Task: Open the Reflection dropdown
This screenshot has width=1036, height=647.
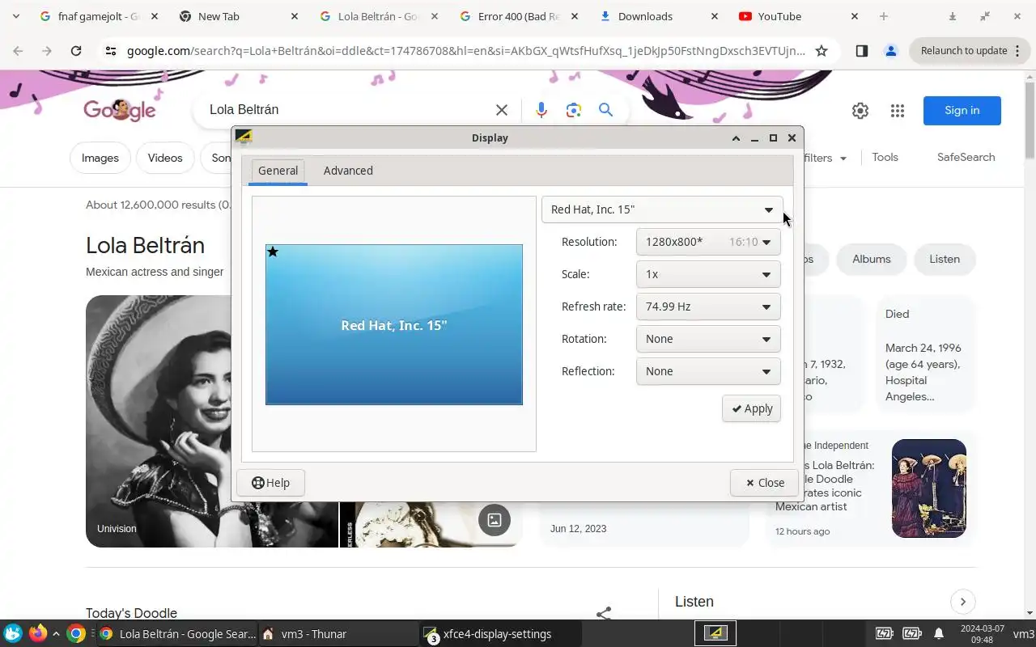Action: pyautogui.click(x=708, y=371)
